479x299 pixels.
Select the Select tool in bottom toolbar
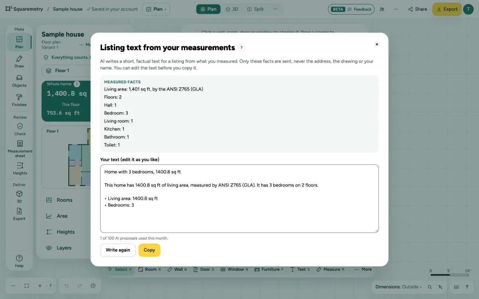tap(119, 269)
